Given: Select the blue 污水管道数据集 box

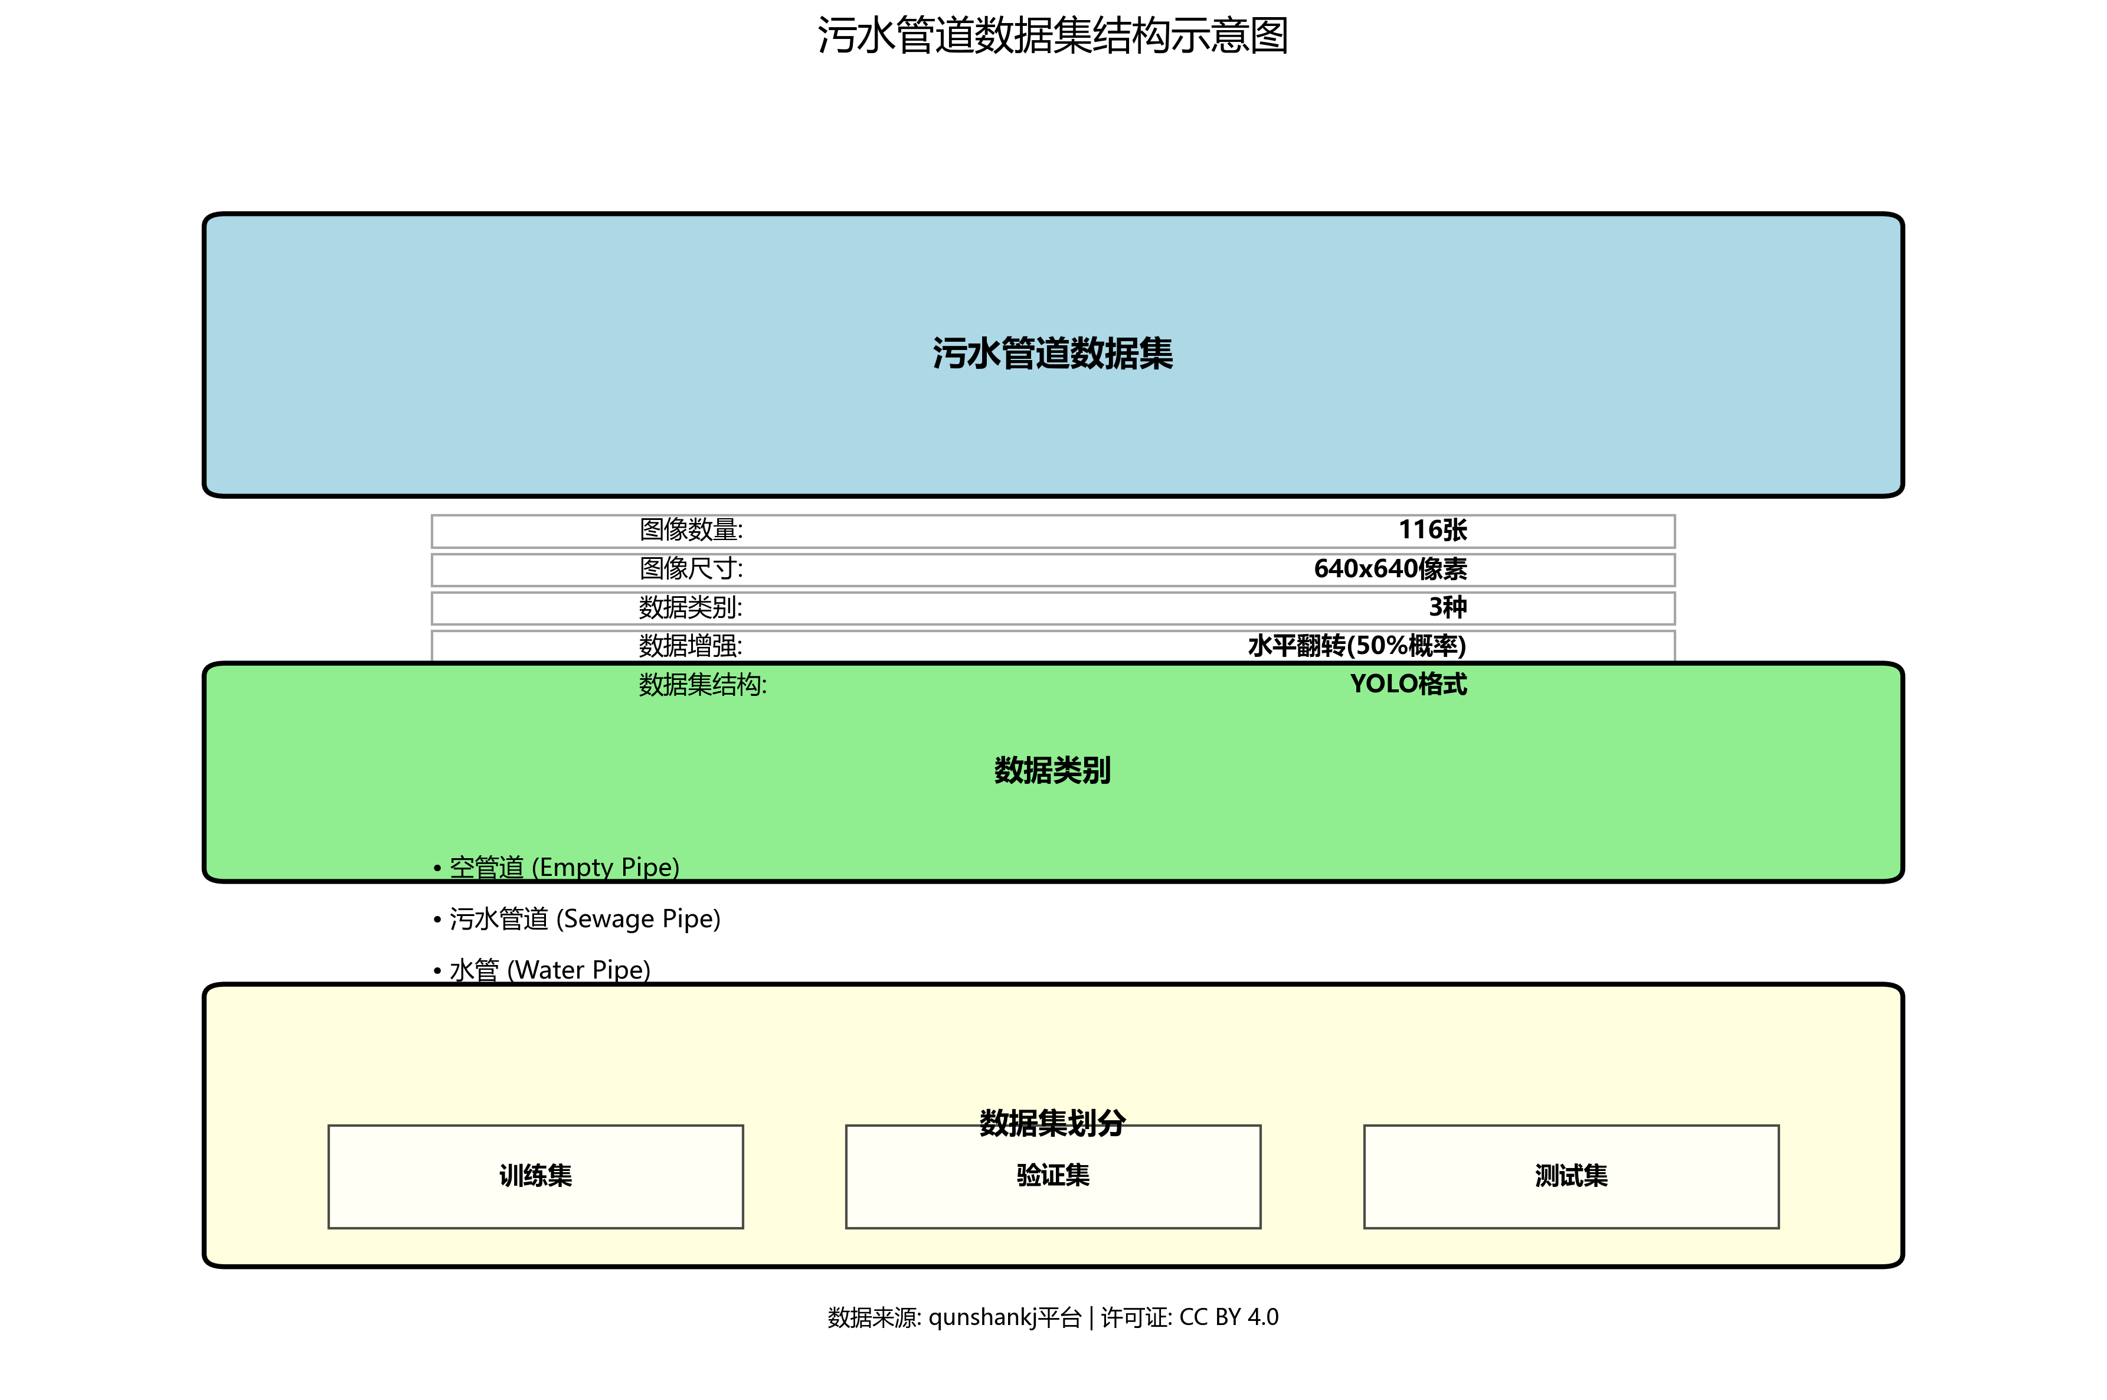Looking at the screenshot, I should click(1052, 355).
